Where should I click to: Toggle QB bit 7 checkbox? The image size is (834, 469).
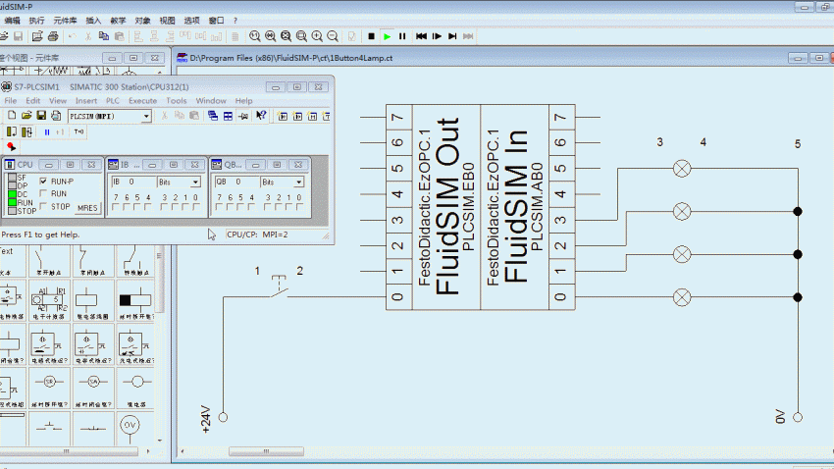(219, 207)
